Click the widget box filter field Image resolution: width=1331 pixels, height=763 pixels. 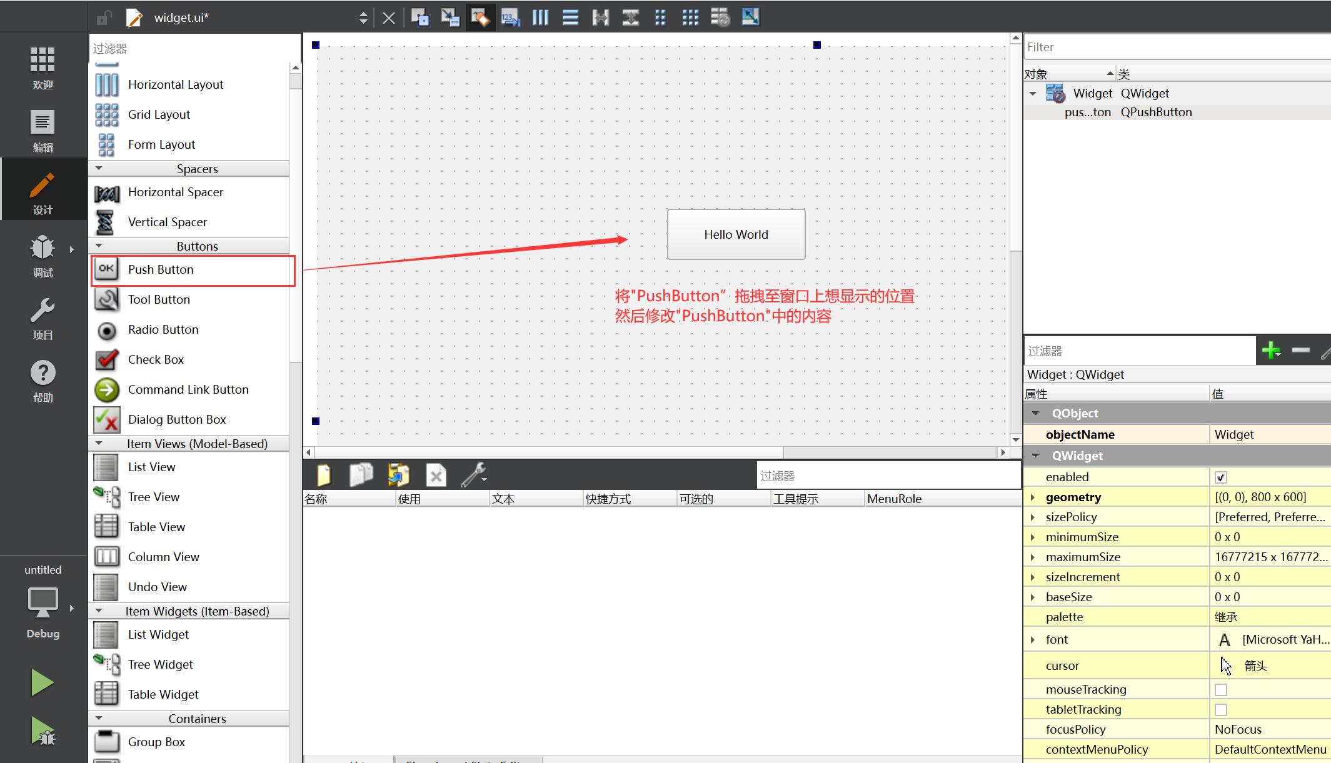pos(194,49)
